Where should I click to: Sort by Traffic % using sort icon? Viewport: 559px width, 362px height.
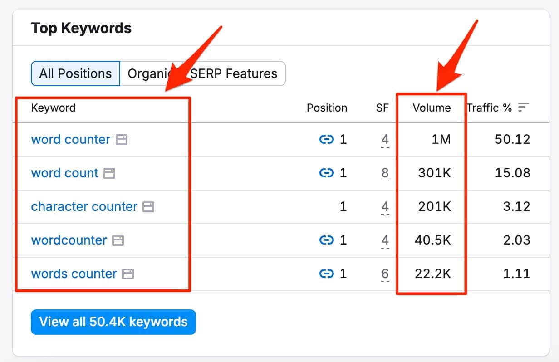524,108
